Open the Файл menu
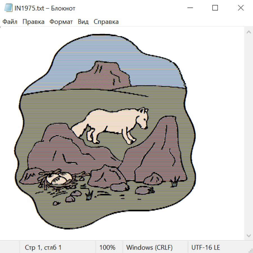 10,22
